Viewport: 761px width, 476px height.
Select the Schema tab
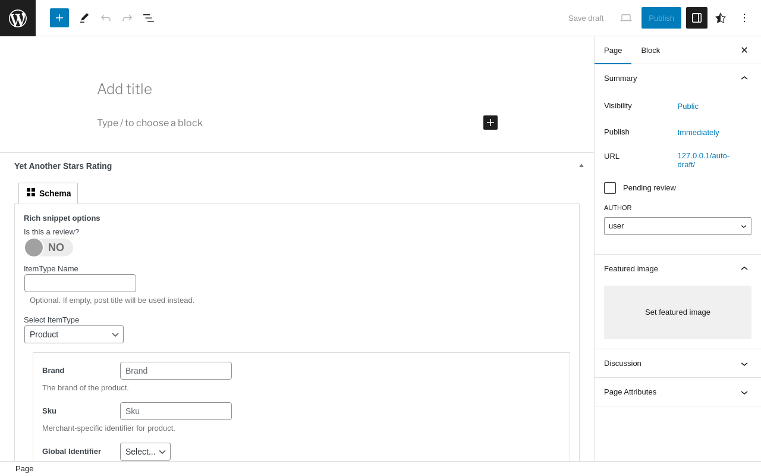(48, 193)
